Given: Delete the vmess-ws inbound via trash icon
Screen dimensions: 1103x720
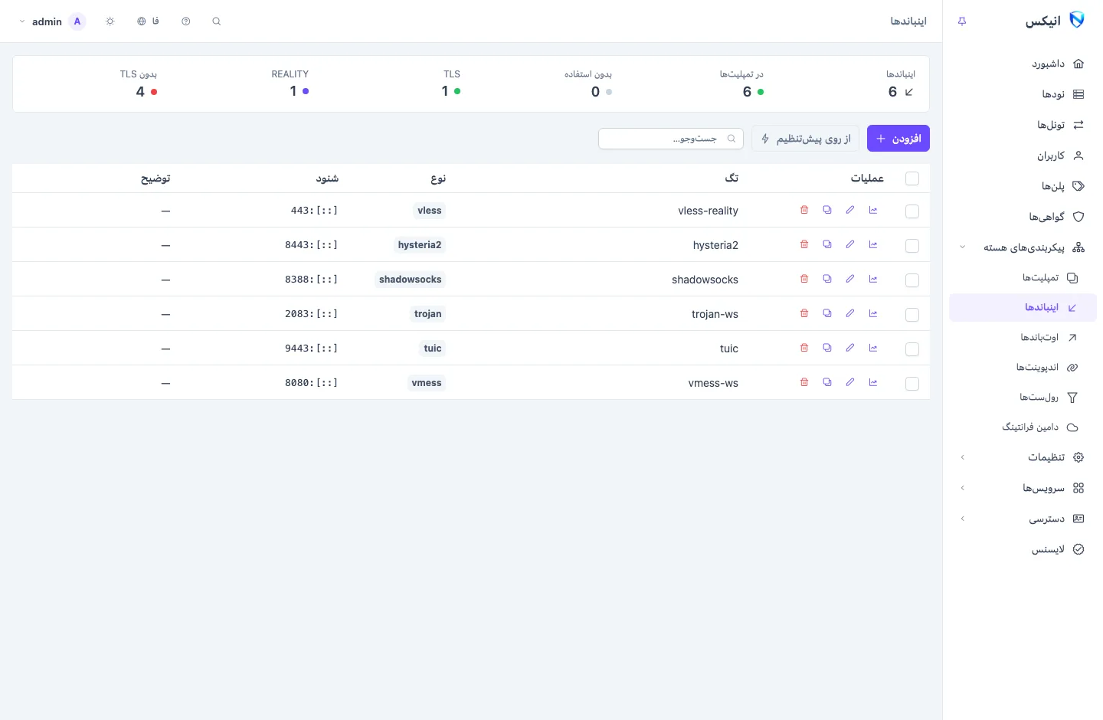Looking at the screenshot, I should click(804, 382).
